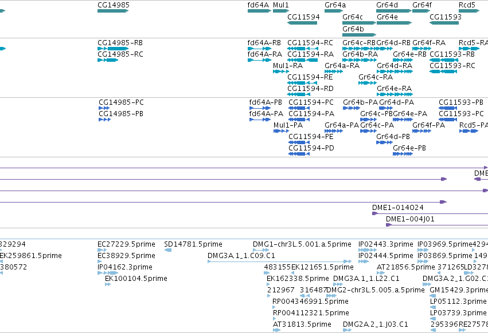Select transcript Gr64a-RA
488x333 pixels.
point(334,72)
